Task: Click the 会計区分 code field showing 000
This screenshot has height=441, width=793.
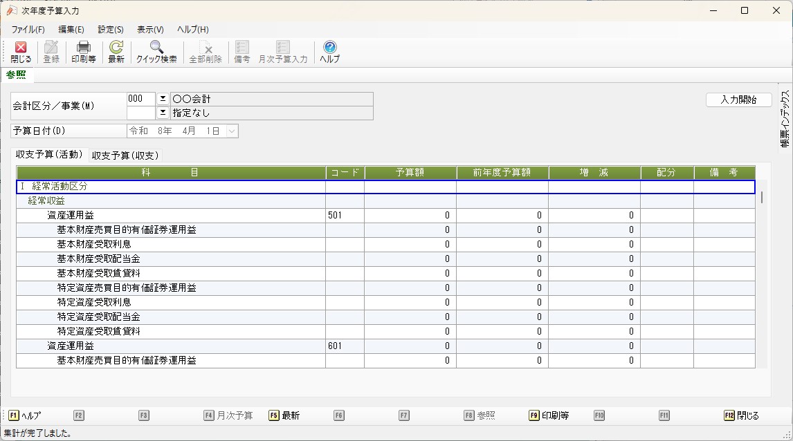Action: (141, 99)
